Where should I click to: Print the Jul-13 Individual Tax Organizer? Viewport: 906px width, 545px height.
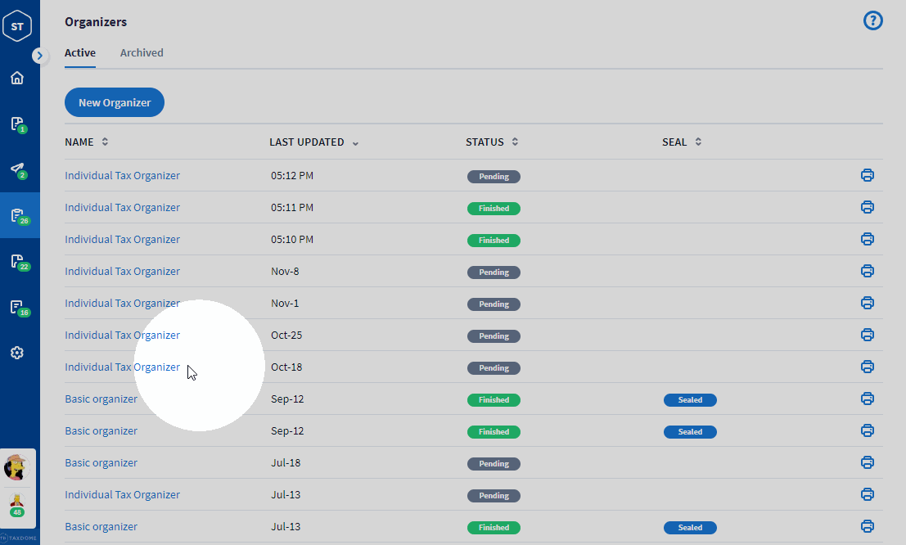point(868,494)
